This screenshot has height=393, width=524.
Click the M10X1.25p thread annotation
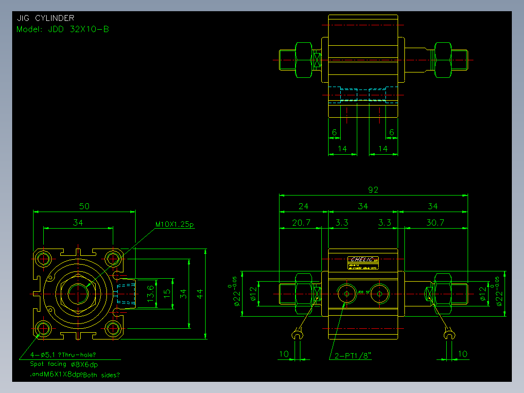click(175, 224)
